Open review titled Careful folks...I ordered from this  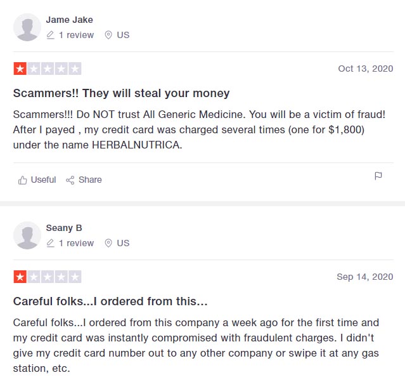coord(110,301)
